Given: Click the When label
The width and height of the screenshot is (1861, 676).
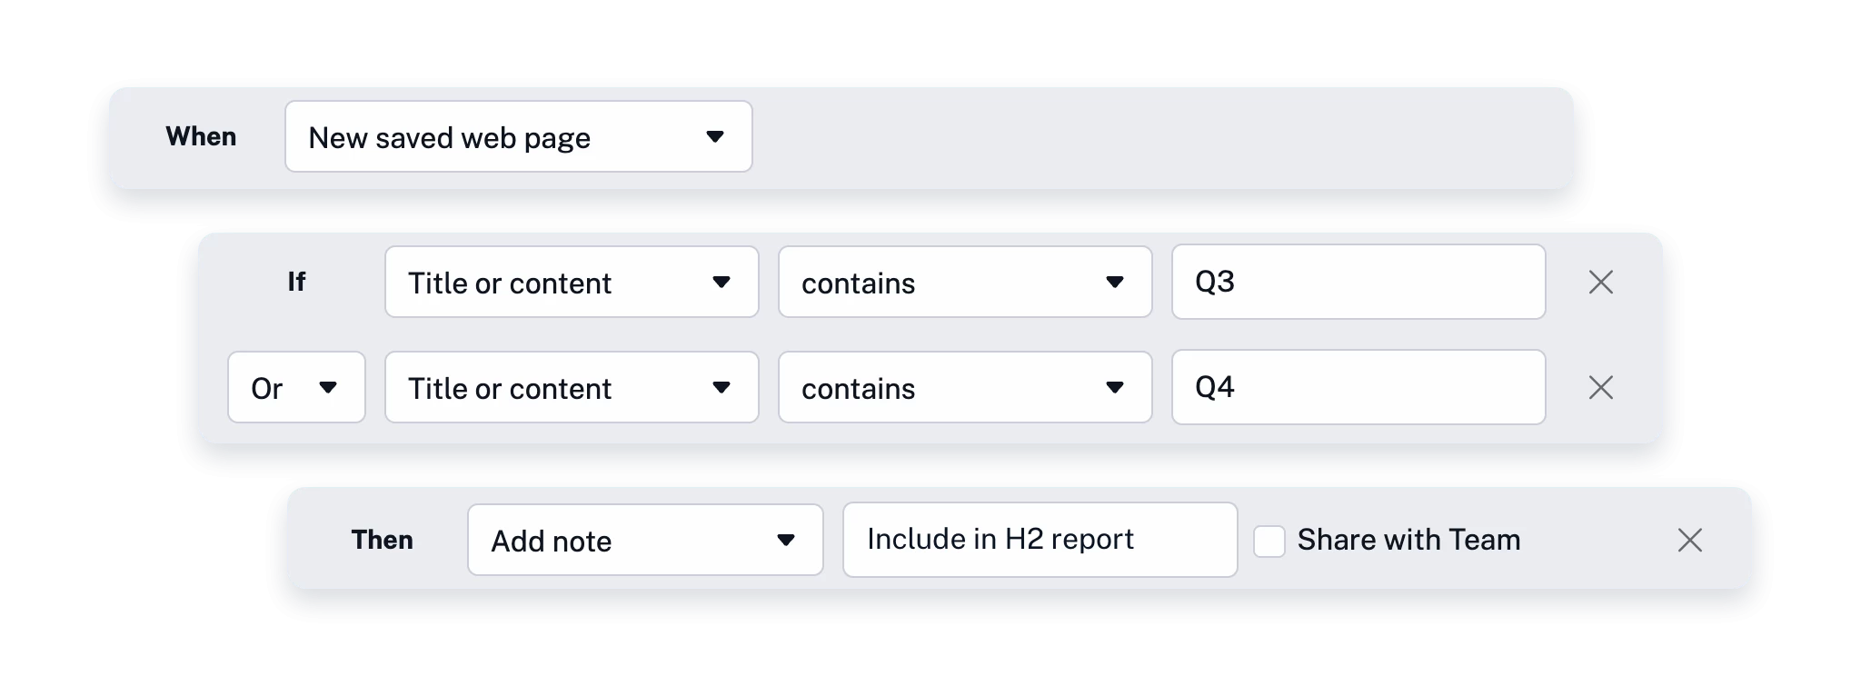Looking at the screenshot, I should click(x=201, y=137).
